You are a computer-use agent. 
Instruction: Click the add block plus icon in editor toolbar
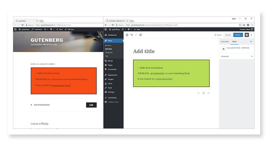[127, 35]
